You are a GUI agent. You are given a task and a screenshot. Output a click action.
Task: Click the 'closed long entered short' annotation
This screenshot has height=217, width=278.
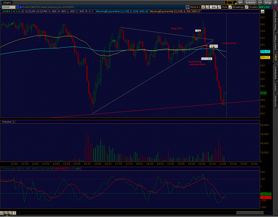[196, 63]
